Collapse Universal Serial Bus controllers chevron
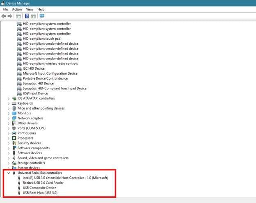This screenshot has width=256, height=203. [x=9, y=173]
